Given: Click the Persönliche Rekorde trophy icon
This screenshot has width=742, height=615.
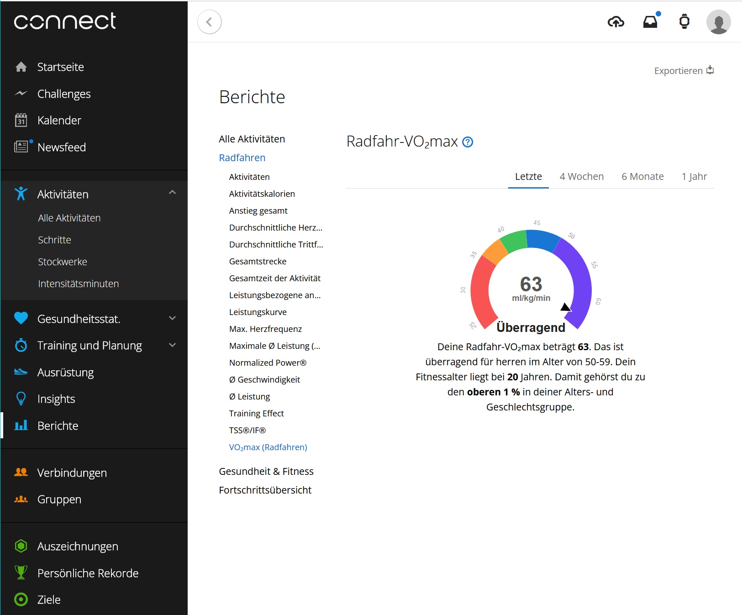Looking at the screenshot, I should (21, 573).
